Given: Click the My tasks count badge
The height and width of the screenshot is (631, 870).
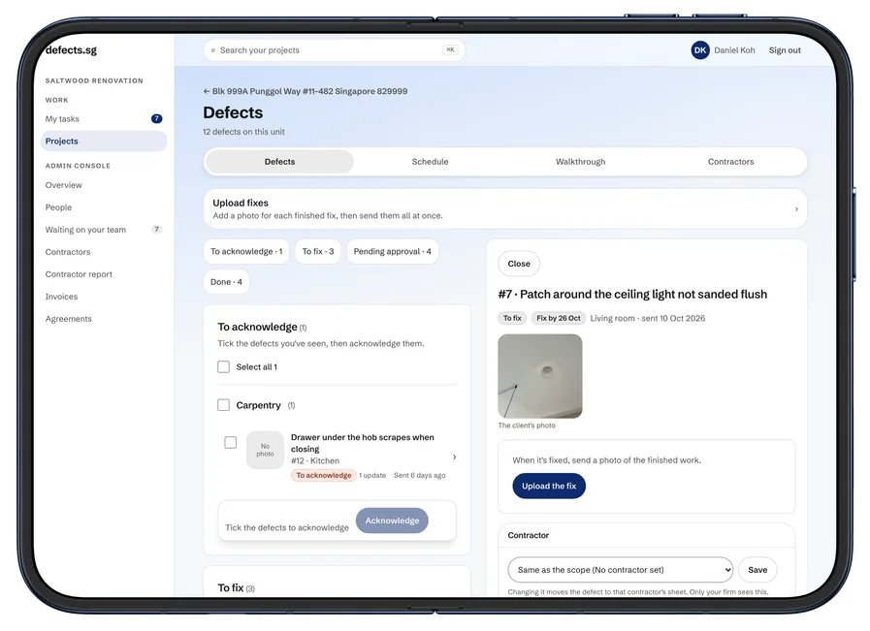Looking at the screenshot, I should [156, 118].
